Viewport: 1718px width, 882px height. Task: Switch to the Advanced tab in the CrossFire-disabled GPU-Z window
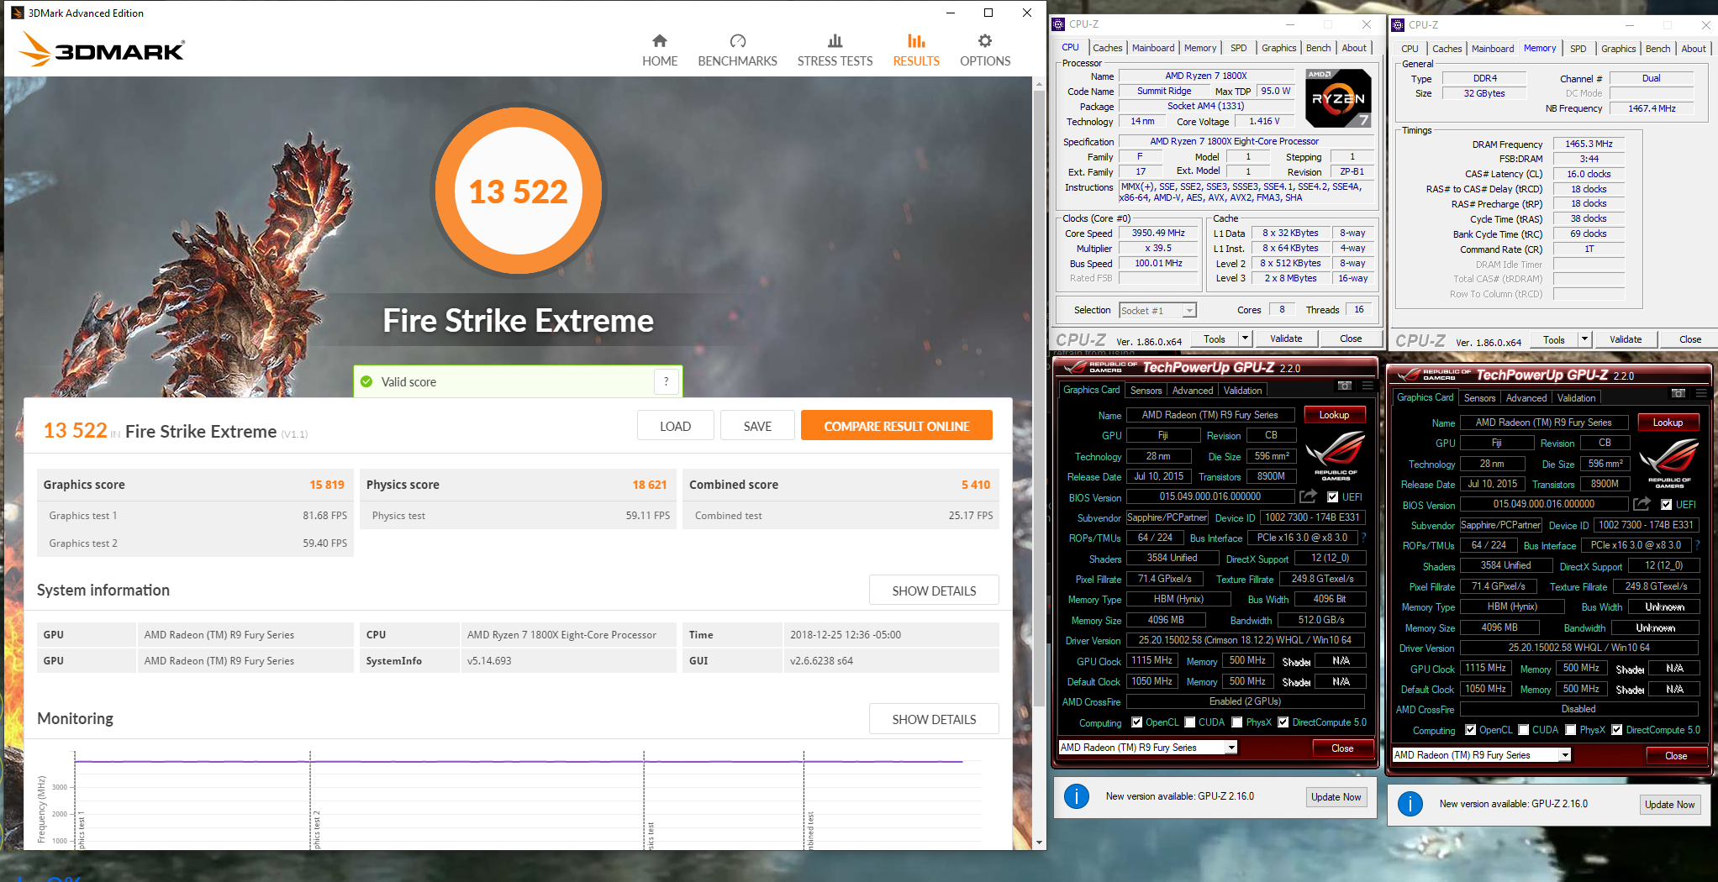click(1526, 398)
